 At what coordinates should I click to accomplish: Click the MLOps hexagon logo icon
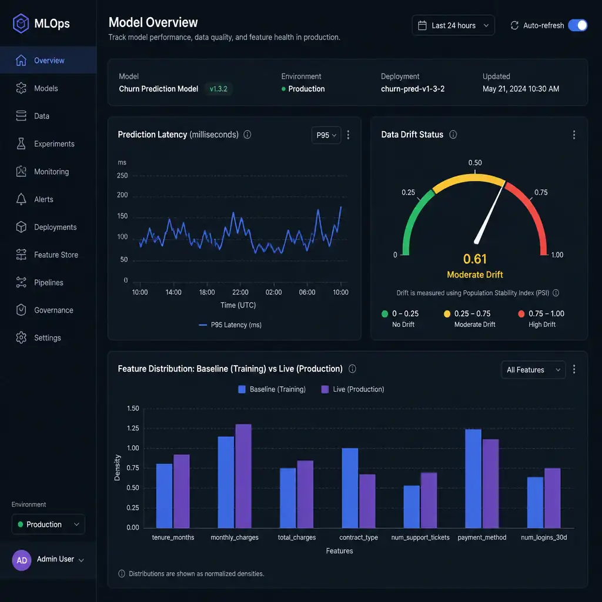(x=21, y=24)
